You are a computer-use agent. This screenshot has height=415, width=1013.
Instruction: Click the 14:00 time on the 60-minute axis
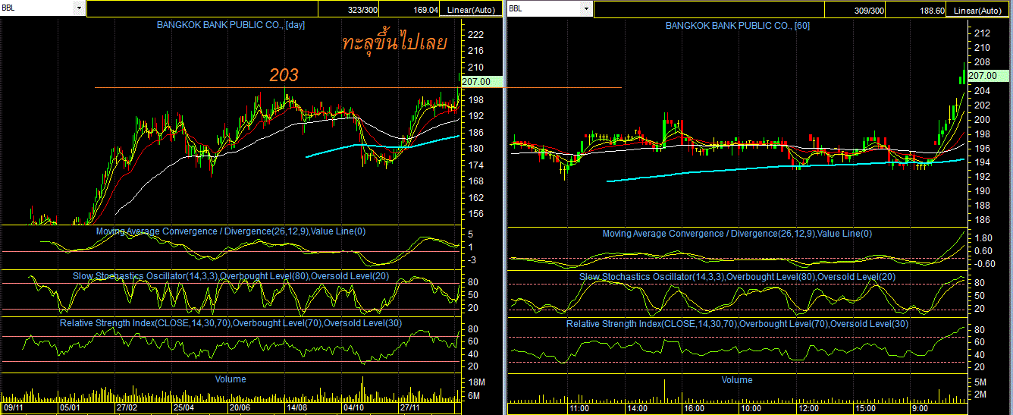(637, 407)
